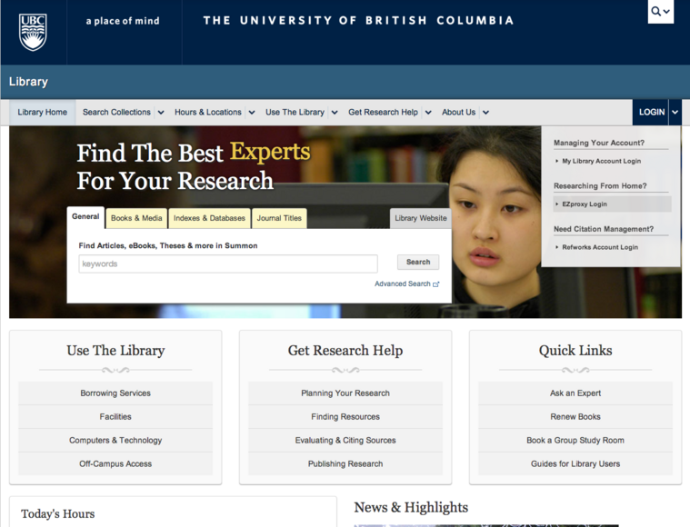
Task: Open Computers & Technology link
Action: tap(115, 441)
